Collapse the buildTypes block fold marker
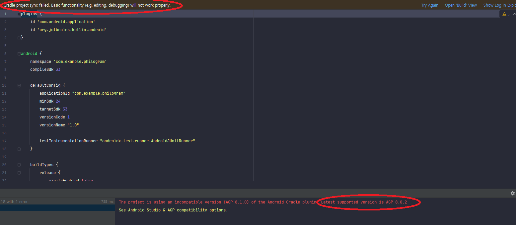 point(19,165)
